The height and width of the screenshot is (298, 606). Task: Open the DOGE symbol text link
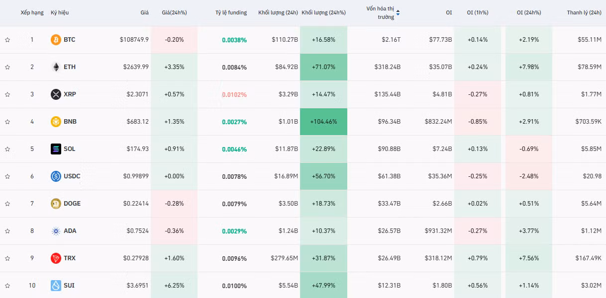click(x=72, y=204)
